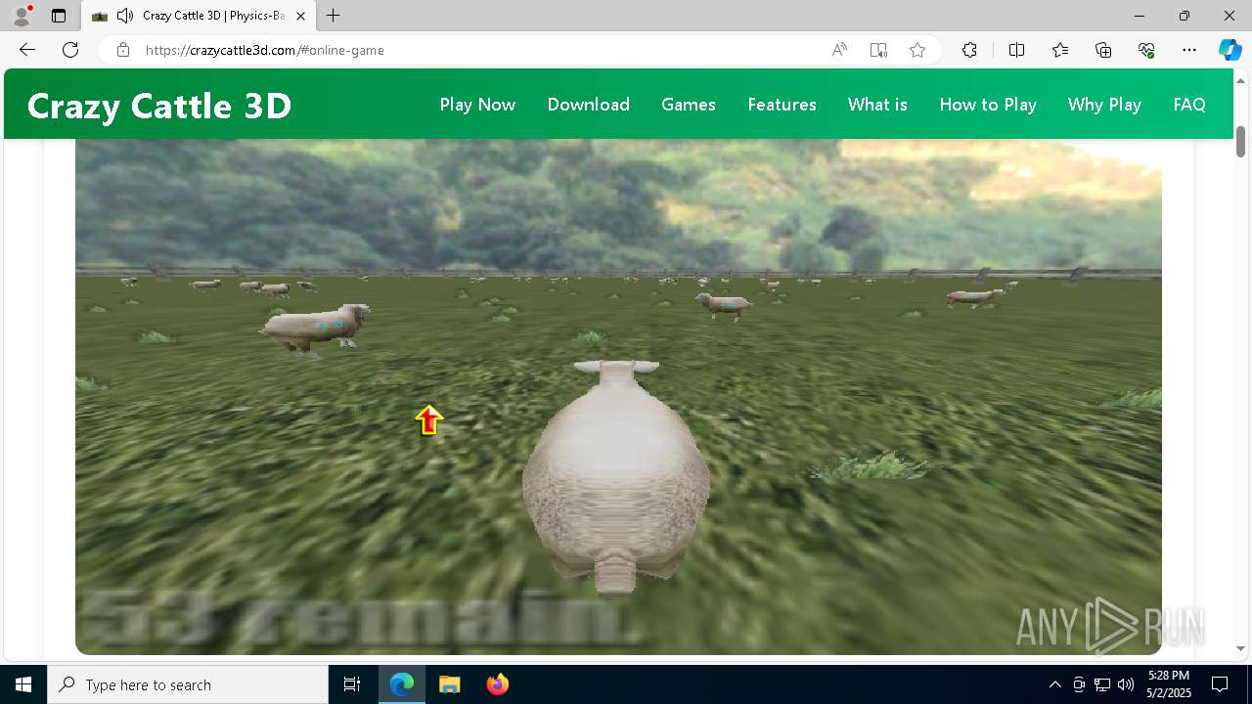Screen dimensions: 1252x704
Task: Click the taskbar search box
Action: tap(188, 684)
